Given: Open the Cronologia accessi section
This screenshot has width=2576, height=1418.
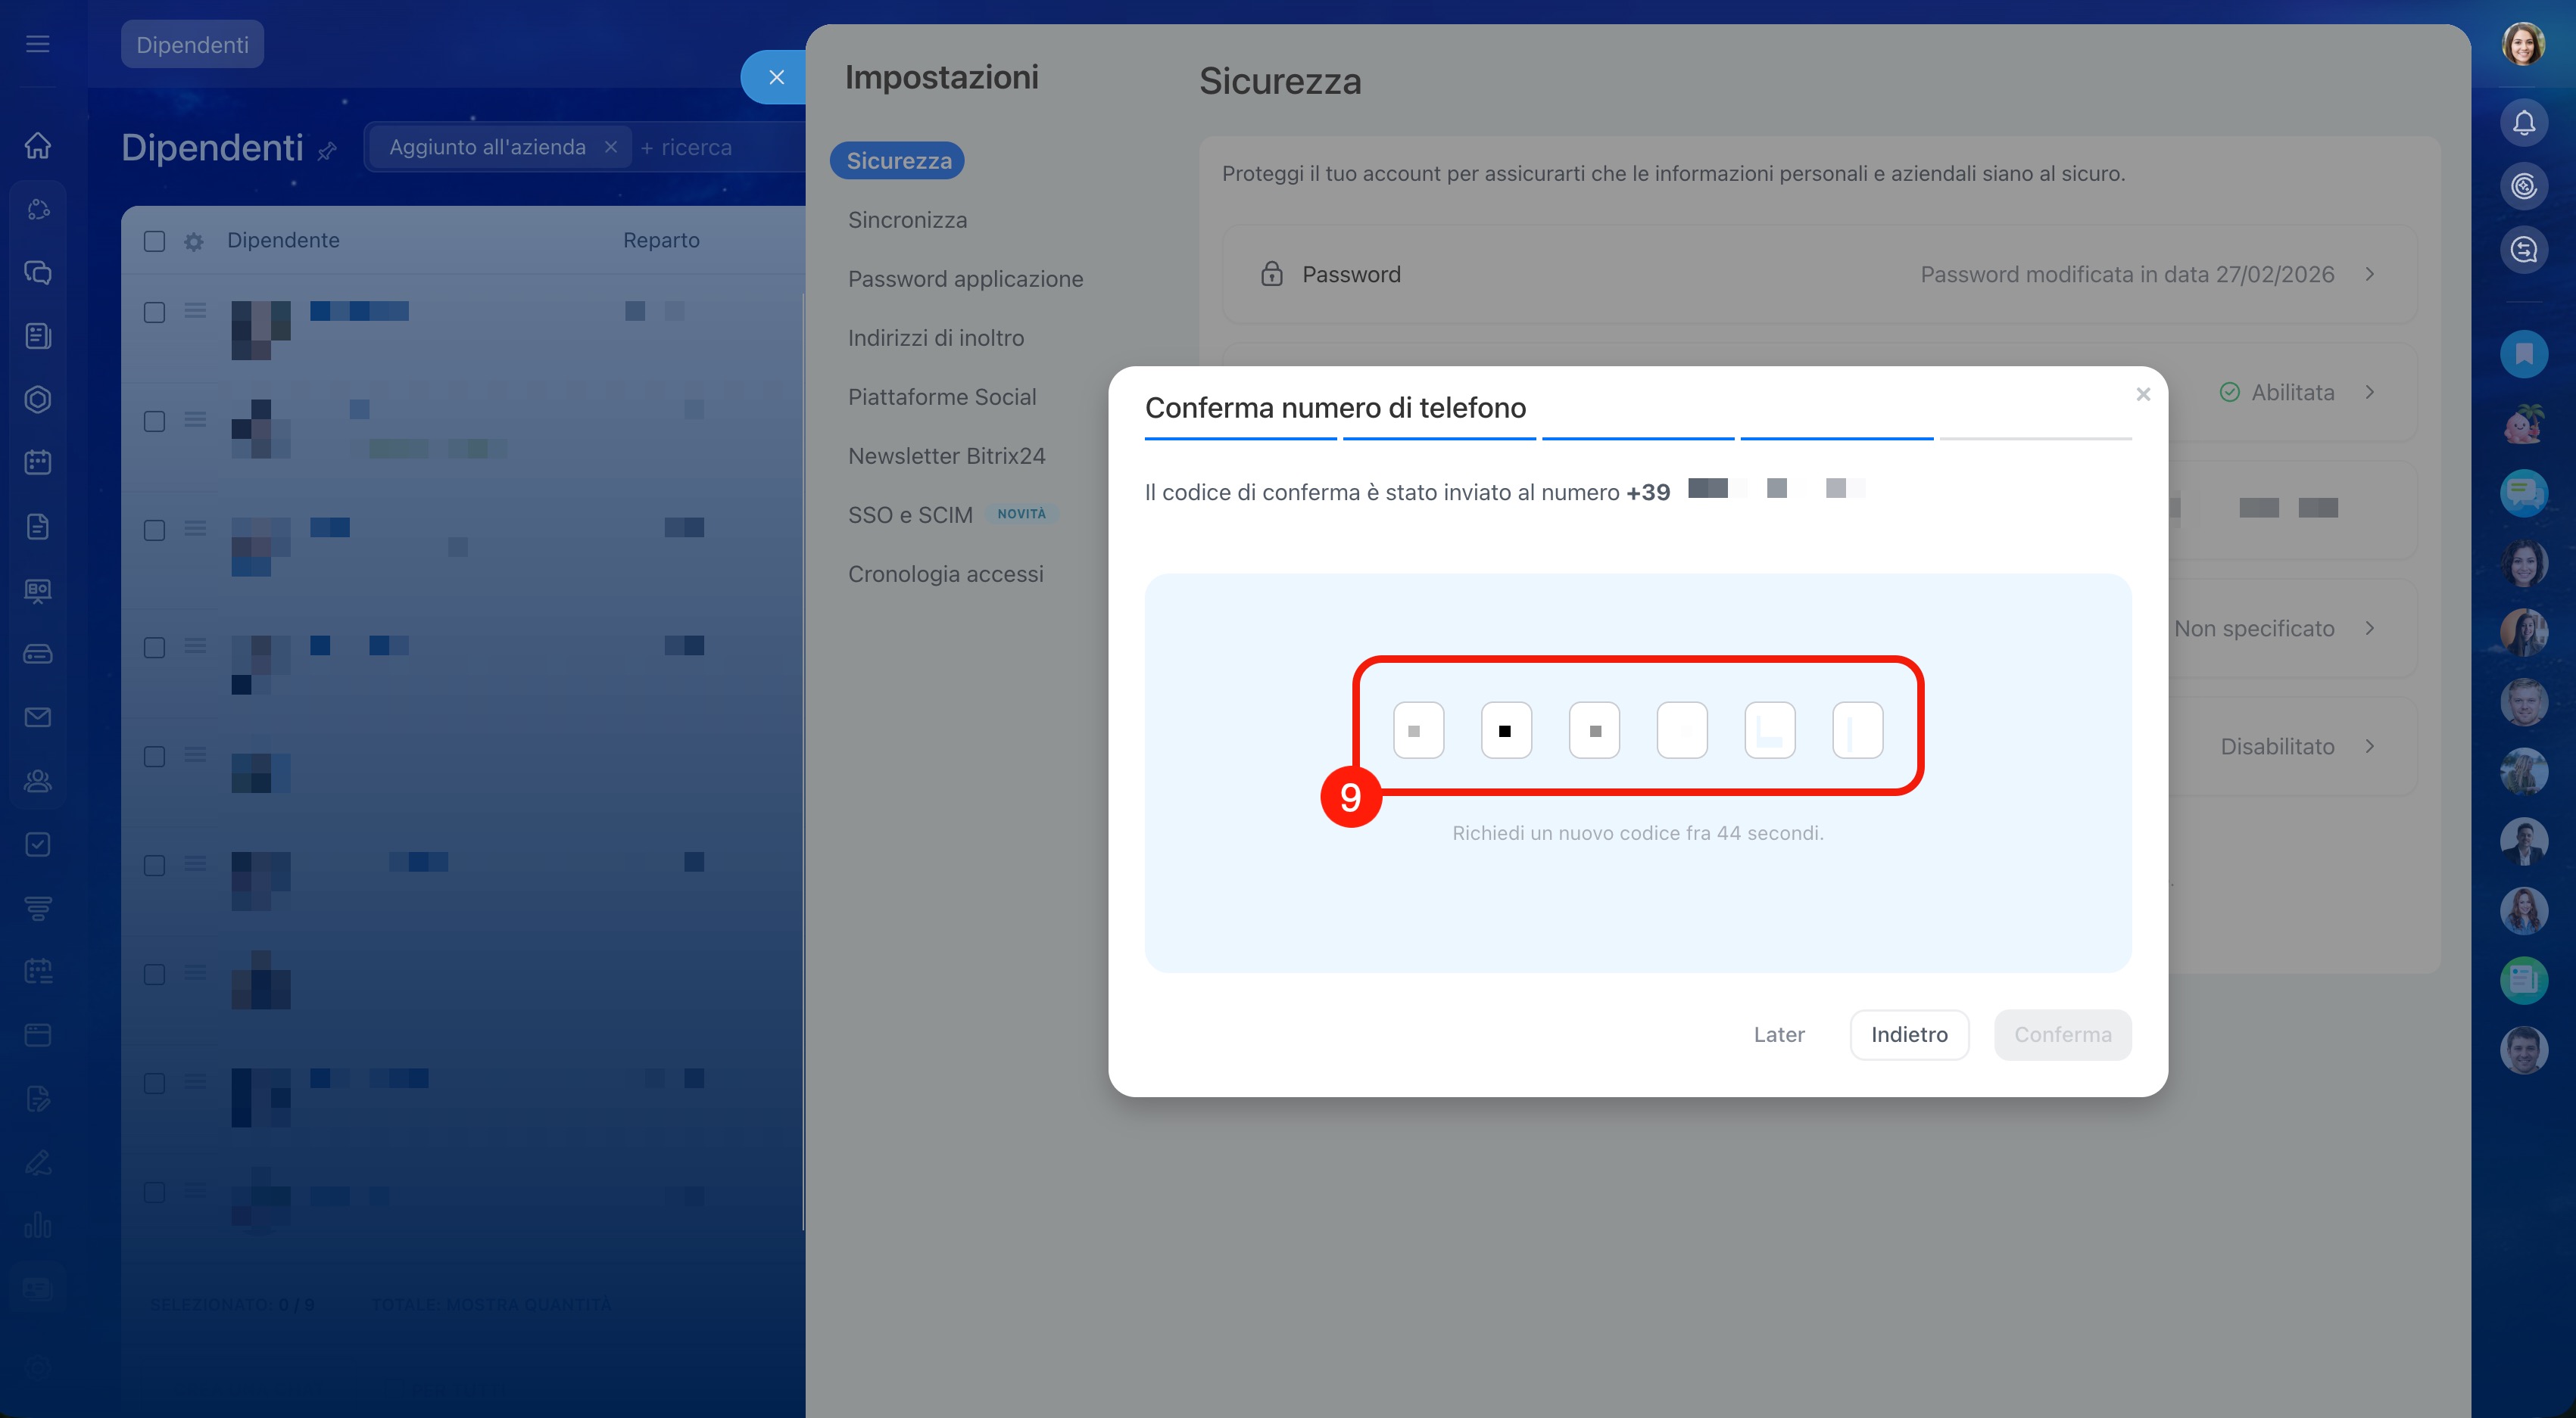Looking at the screenshot, I should tap(945, 574).
